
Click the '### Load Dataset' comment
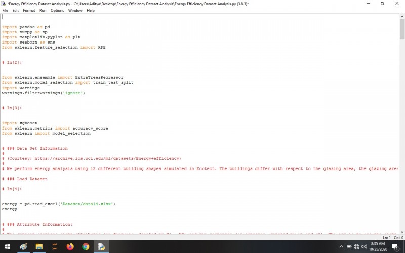coord(24,179)
